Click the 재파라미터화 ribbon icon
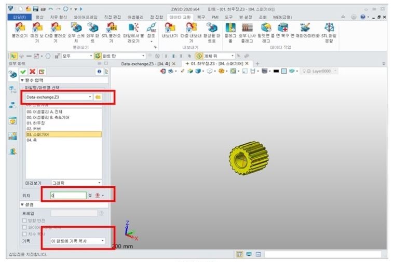 [x=305, y=27]
